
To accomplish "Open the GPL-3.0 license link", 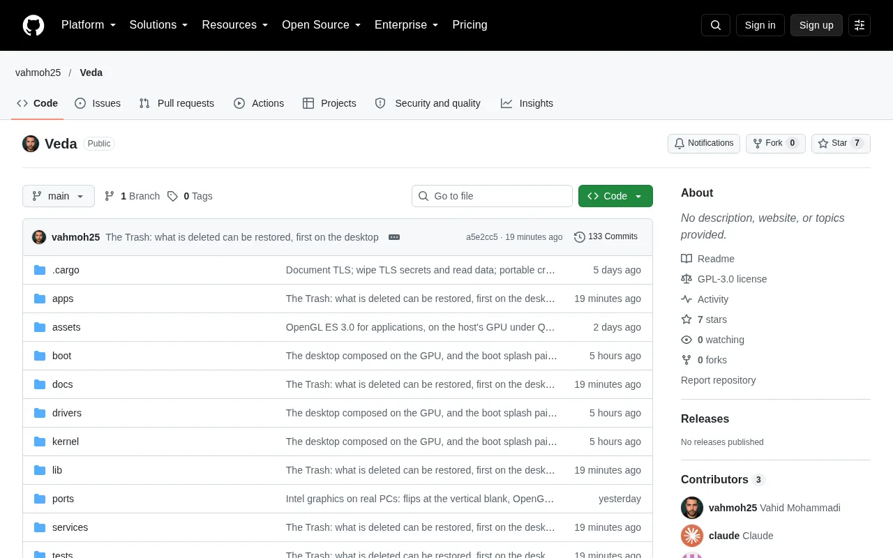I will [732, 279].
